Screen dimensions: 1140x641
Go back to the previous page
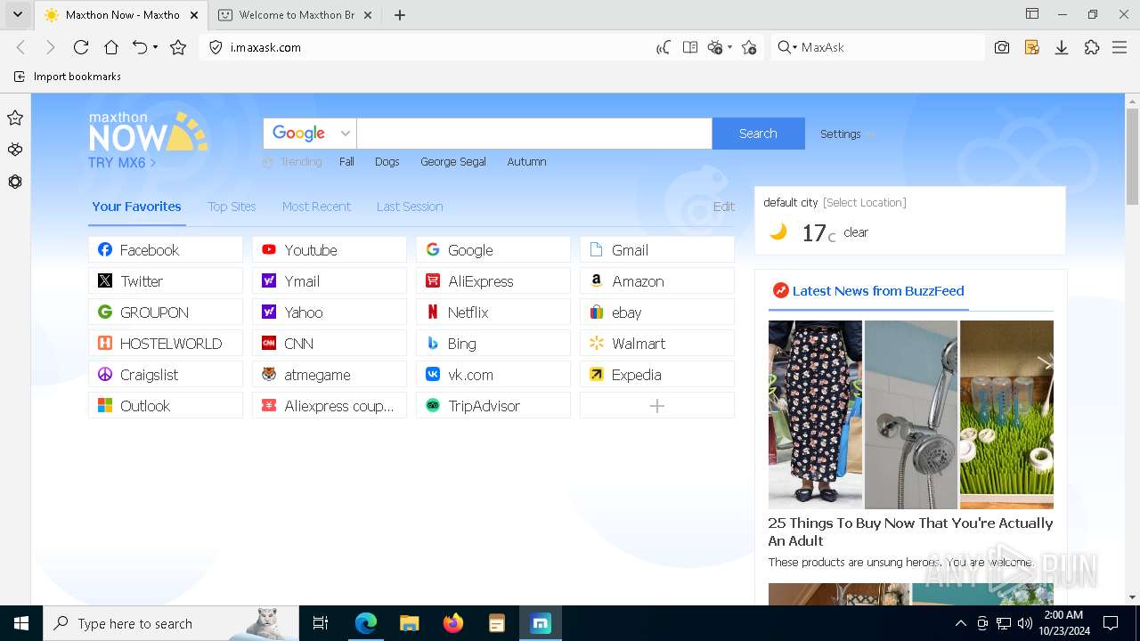click(21, 47)
